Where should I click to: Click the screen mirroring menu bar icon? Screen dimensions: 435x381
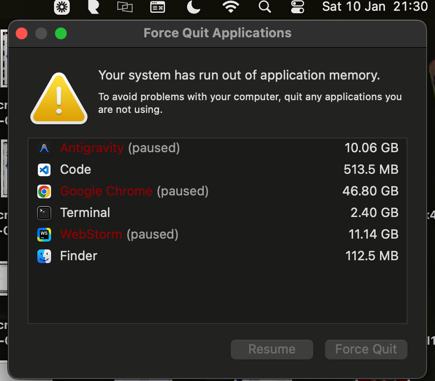(125, 7)
